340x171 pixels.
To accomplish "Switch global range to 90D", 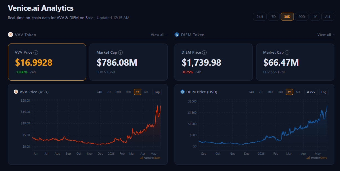I will [x=302, y=17].
